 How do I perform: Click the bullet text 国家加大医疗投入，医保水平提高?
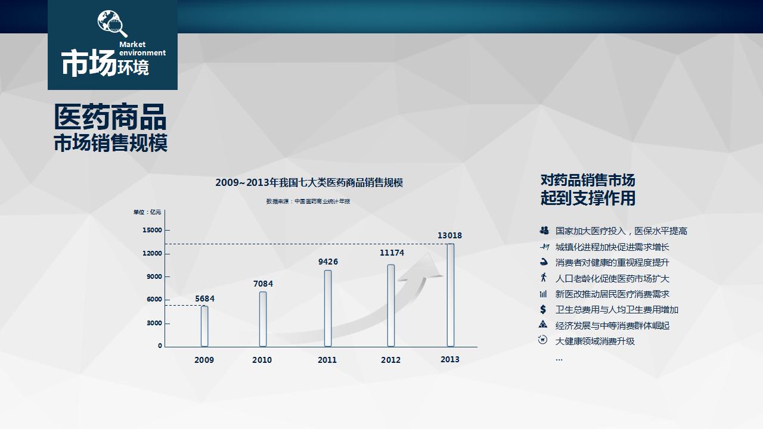[x=621, y=231]
